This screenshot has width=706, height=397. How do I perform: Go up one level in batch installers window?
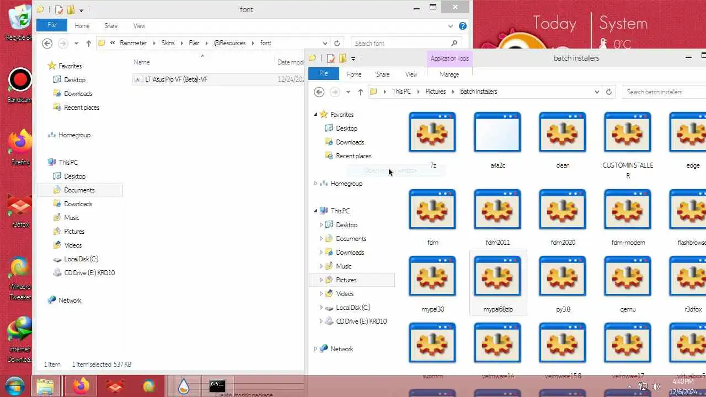tap(361, 92)
